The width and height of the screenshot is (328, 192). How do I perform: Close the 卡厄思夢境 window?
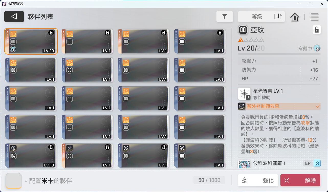(x=322, y=4)
